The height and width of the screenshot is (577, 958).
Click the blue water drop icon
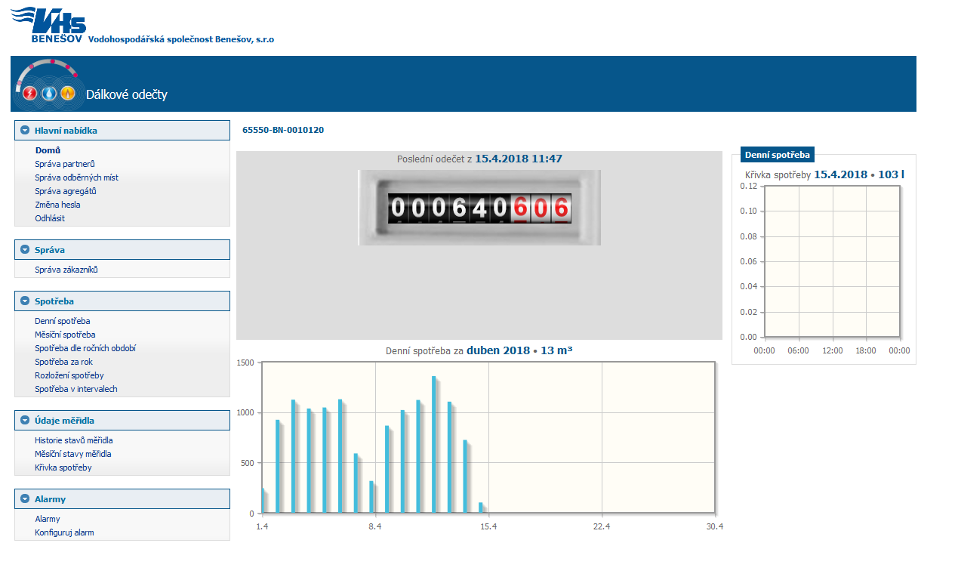click(x=49, y=94)
